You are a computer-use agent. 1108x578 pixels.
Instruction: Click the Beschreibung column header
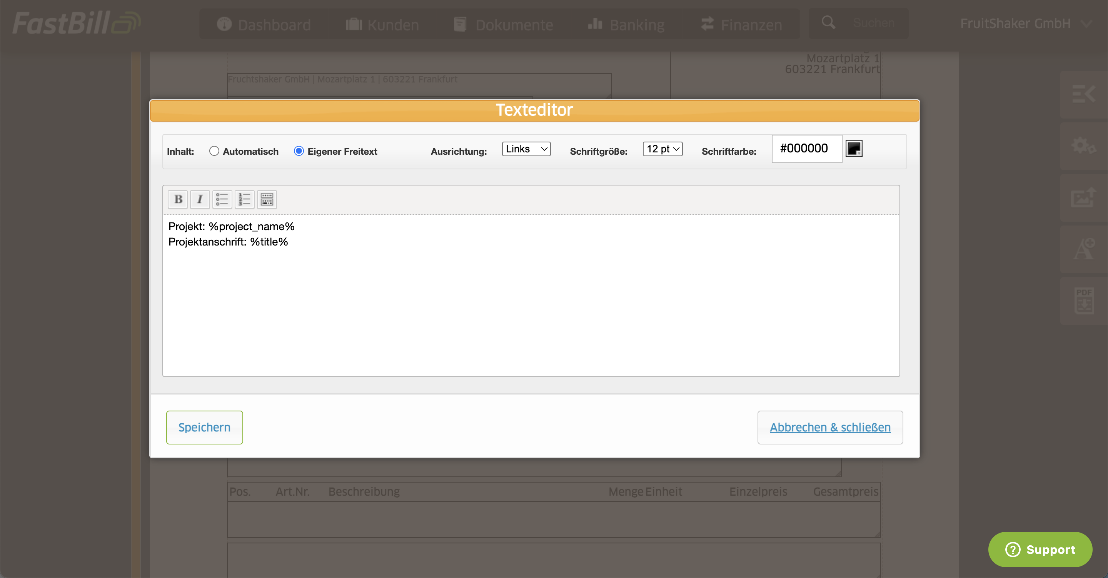coord(364,491)
